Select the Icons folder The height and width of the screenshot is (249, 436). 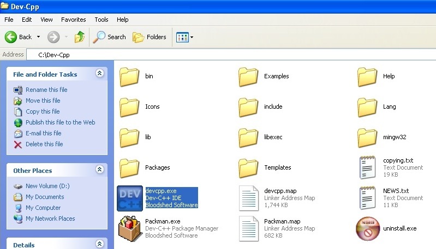click(x=129, y=107)
